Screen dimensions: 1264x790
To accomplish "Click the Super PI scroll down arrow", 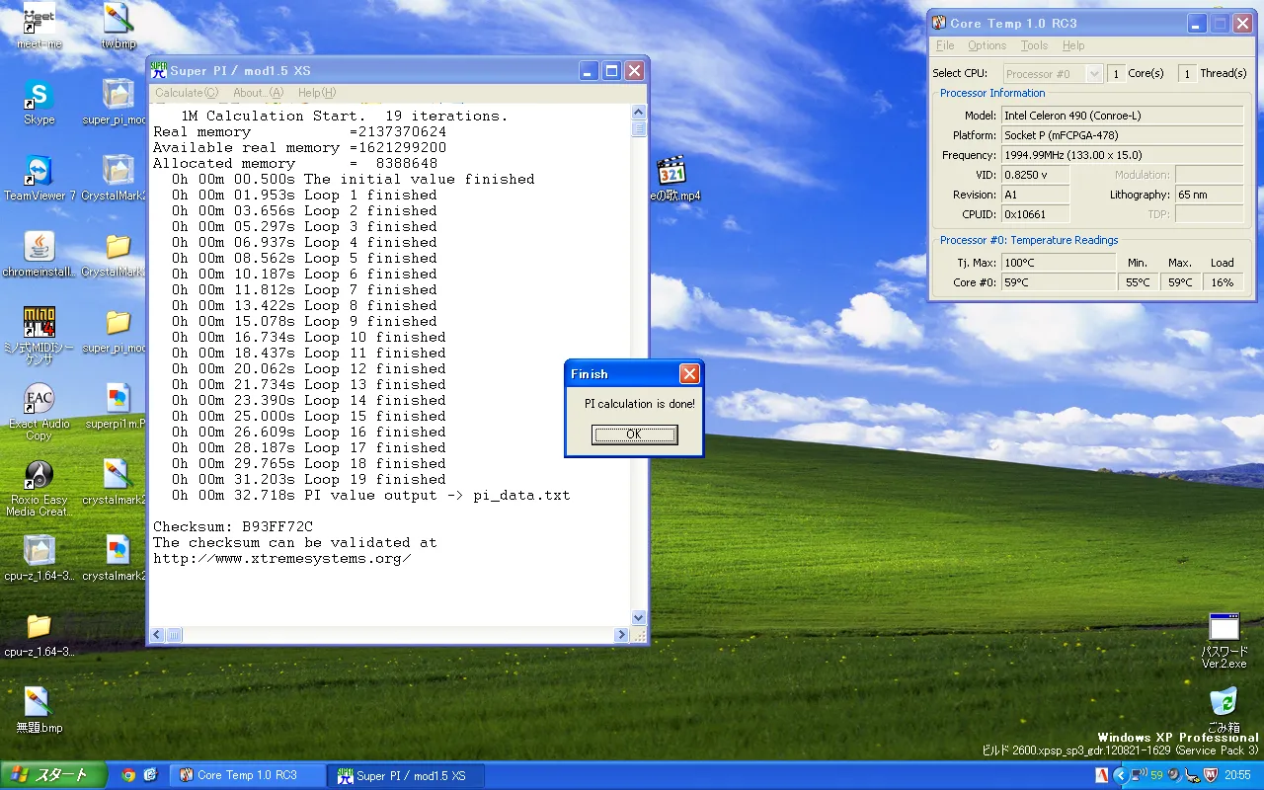I will [639, 617].
